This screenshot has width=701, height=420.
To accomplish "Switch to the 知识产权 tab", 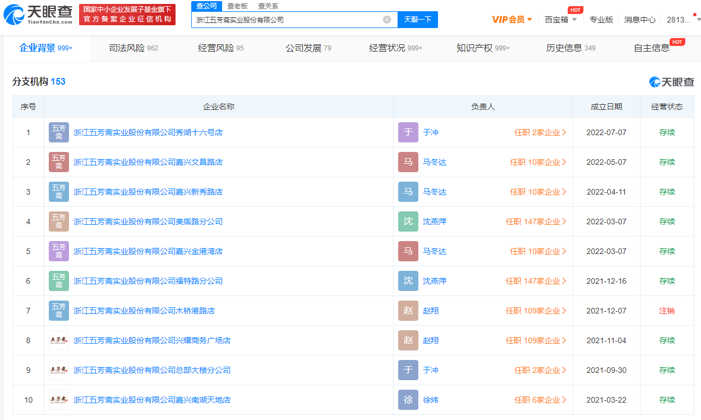I will point(482,48).
